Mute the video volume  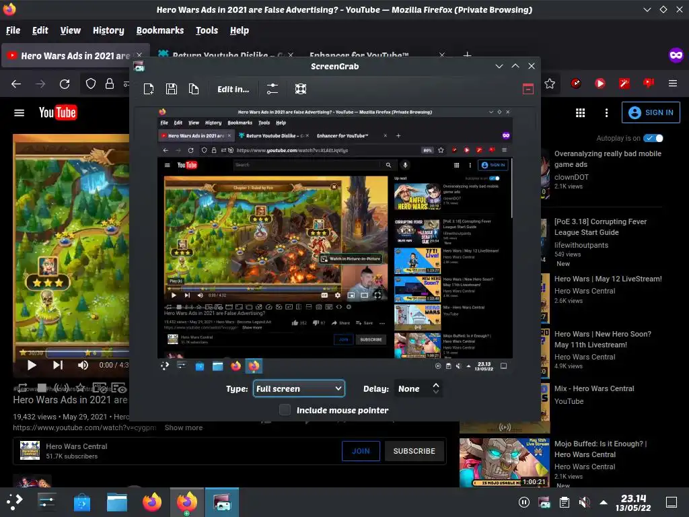[x=83, y=365]
